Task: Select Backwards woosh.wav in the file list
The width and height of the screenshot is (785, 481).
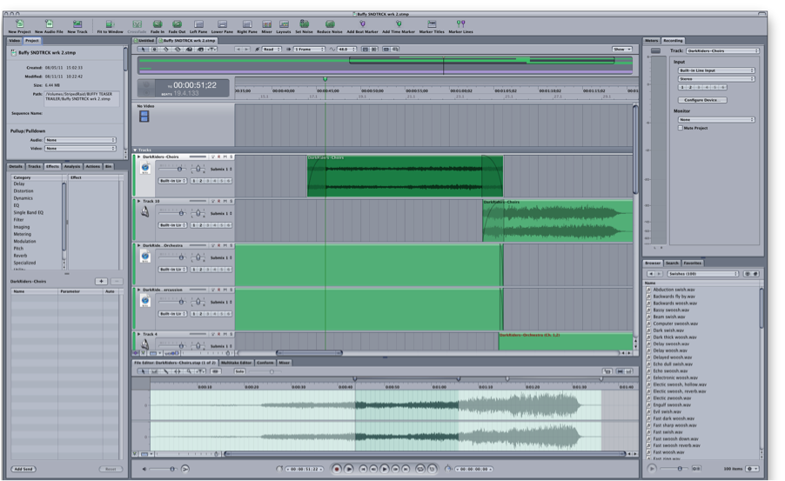Action: 674,304
